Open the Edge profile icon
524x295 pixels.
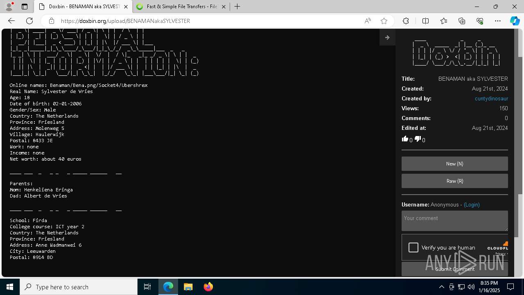tap(9, 7)
